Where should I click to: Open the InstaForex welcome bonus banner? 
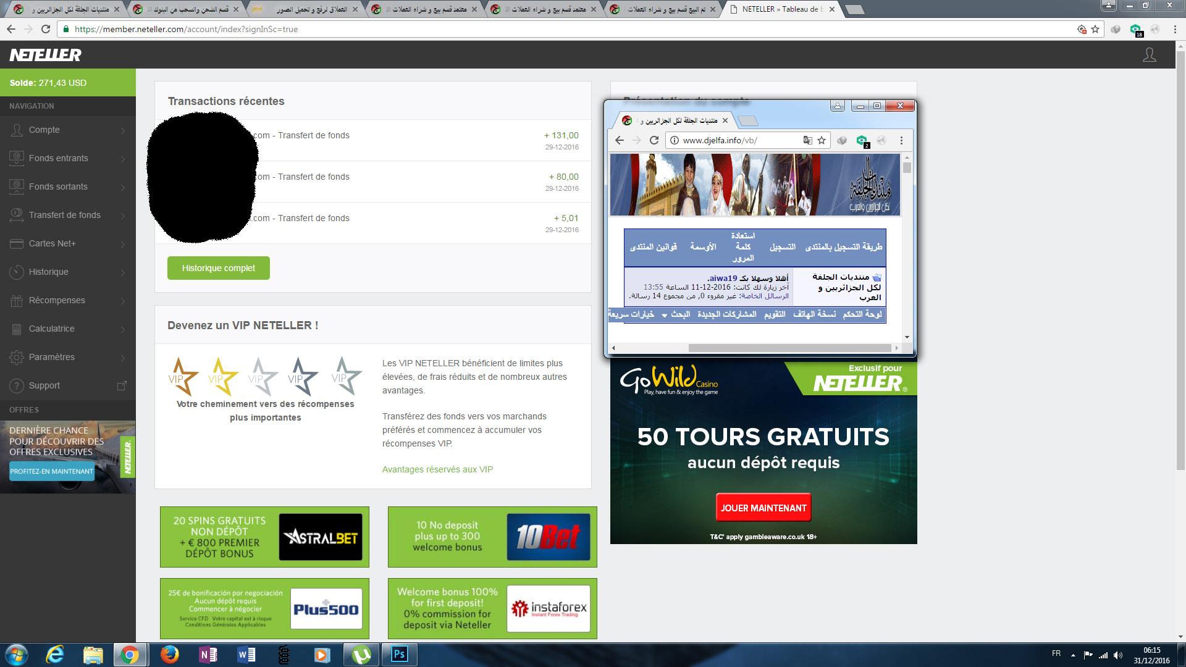click(492, 608)
